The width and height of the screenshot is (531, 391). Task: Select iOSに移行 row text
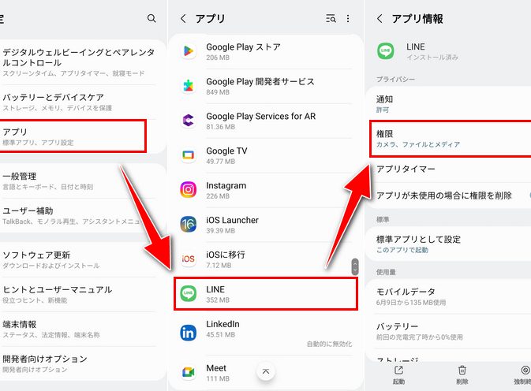tap(226, 259)
